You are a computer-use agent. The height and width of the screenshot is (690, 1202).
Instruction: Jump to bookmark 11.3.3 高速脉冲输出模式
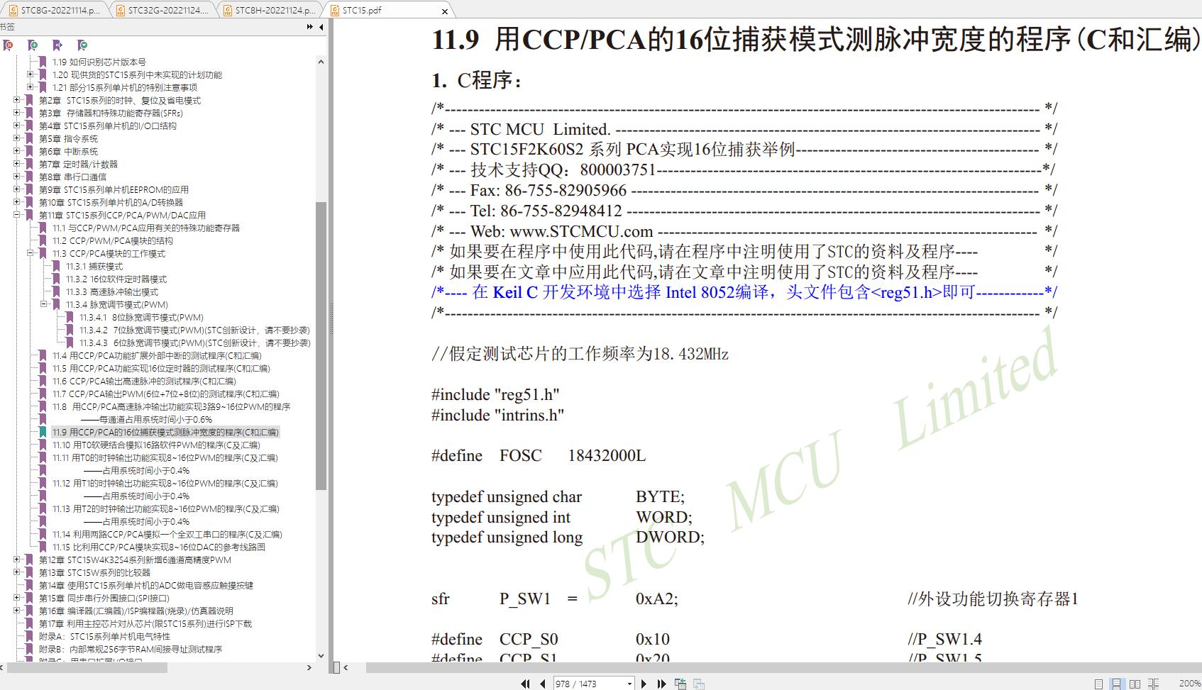point(112,292)
